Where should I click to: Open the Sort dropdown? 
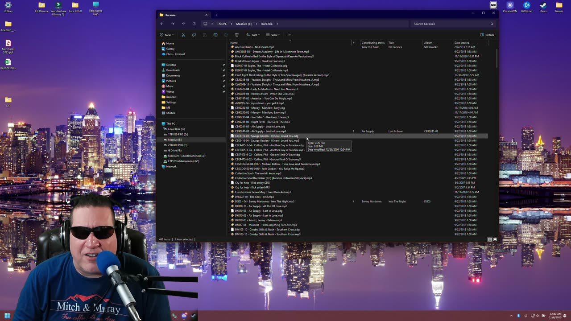[253, 35]
